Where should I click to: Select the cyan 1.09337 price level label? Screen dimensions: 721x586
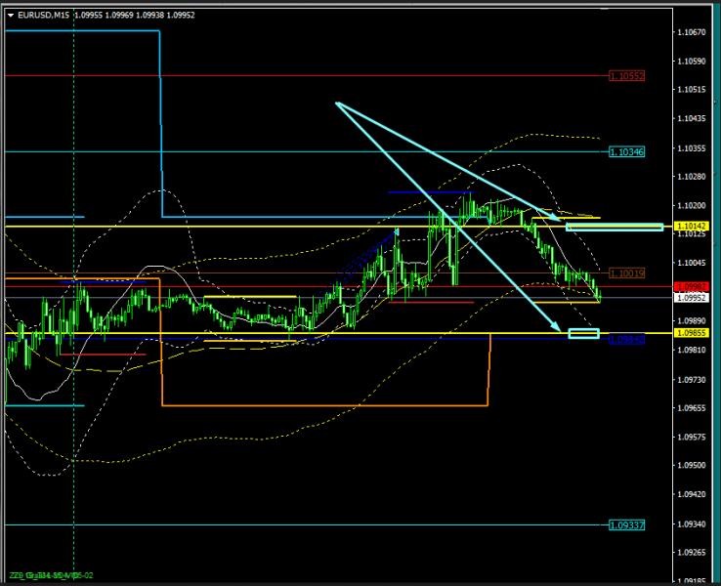[x=626, y=525]
